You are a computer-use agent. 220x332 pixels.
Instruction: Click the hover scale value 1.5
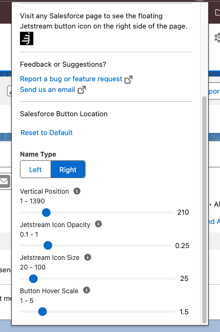pos(184,312)
